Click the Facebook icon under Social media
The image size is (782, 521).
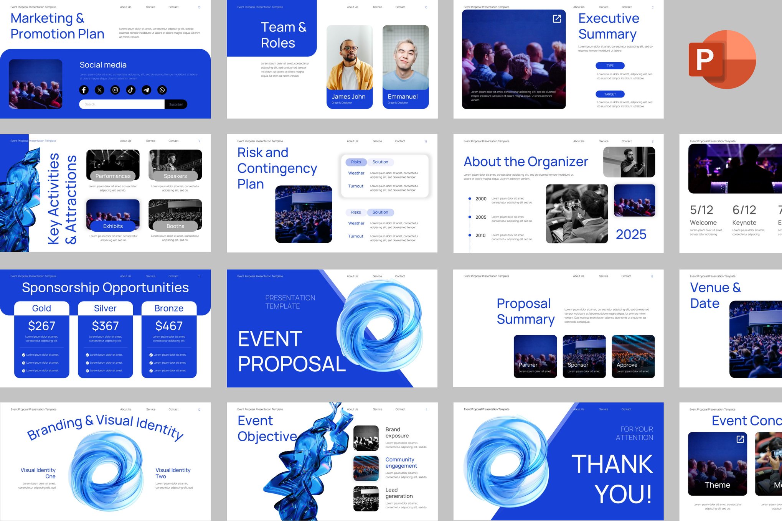84,90
